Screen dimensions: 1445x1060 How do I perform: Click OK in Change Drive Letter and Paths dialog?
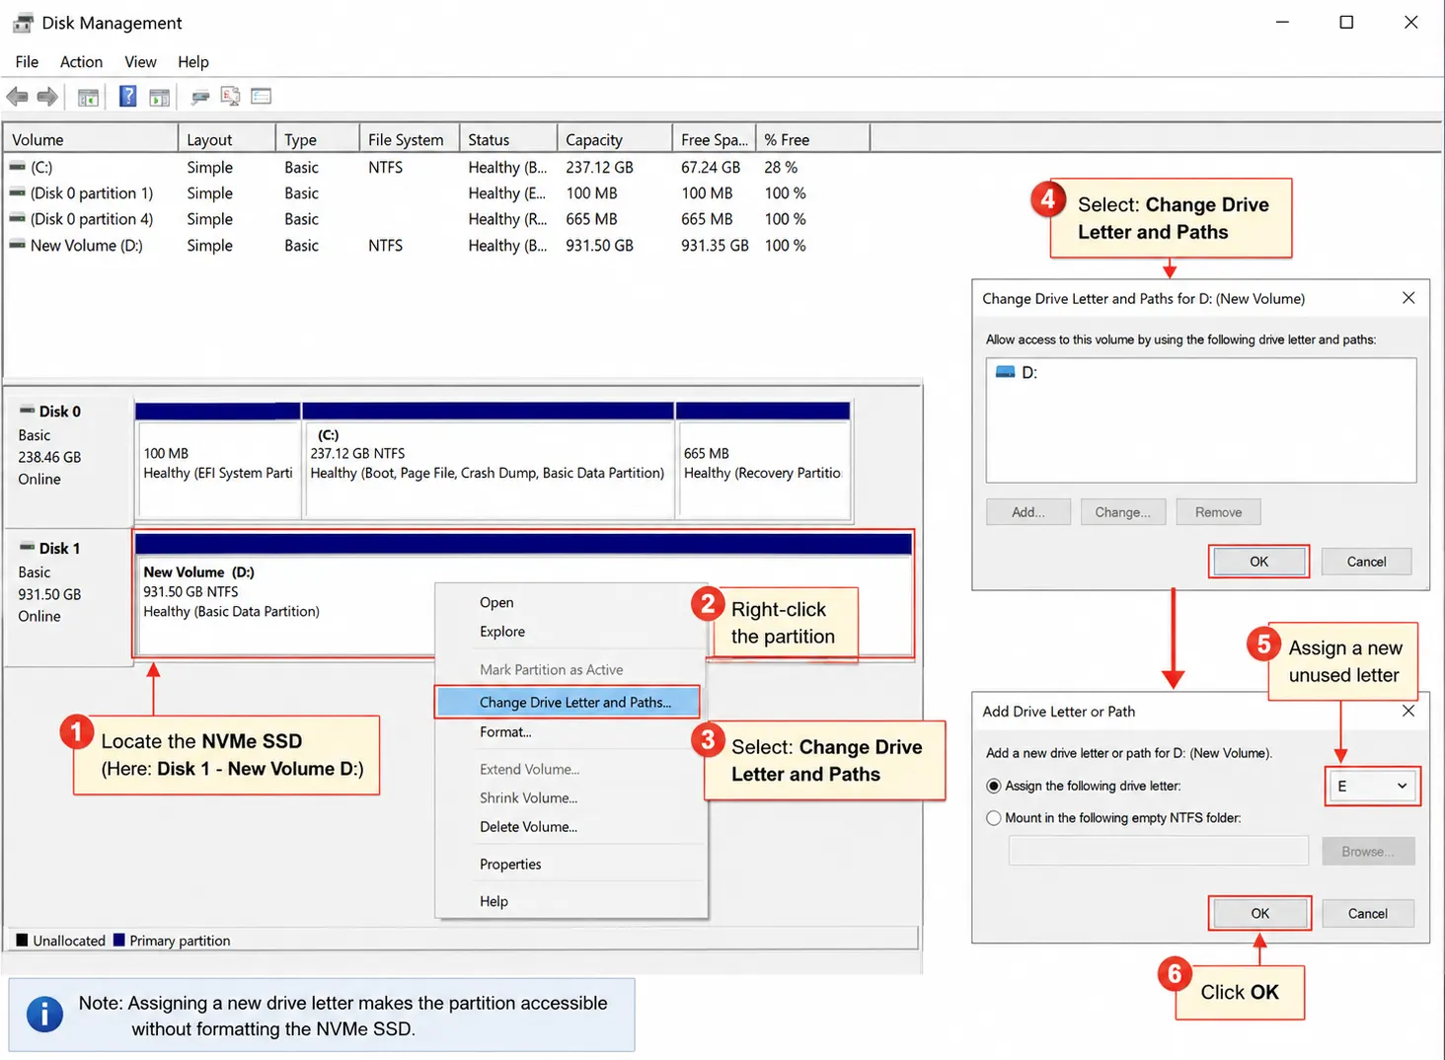(x=1258, y=562)
